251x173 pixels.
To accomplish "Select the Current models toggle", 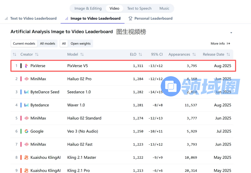I will click(24, 44).
